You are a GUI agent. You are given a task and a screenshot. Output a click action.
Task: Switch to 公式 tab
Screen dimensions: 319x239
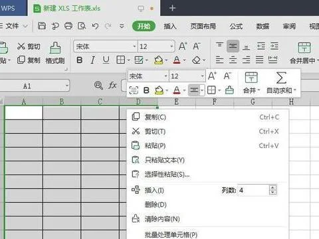pos(236,27)
